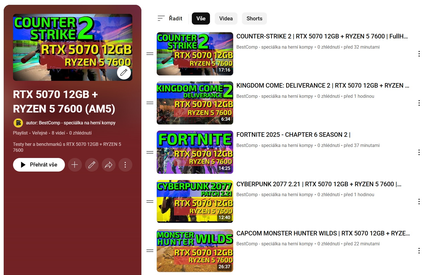
Task: Click 'před 32 minutami' timestamp text
Action: [362, 47]
